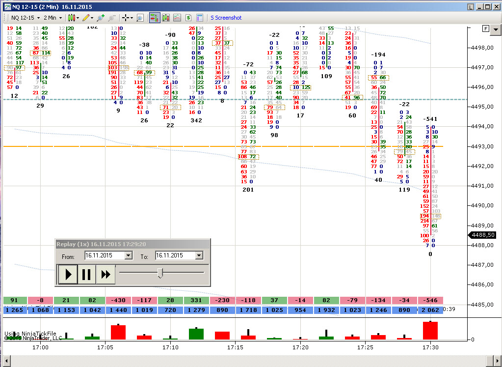The width and height of the screenshot is (502, 367).
Task: Pause the replay playback
Action: click(x=86, y=275)
